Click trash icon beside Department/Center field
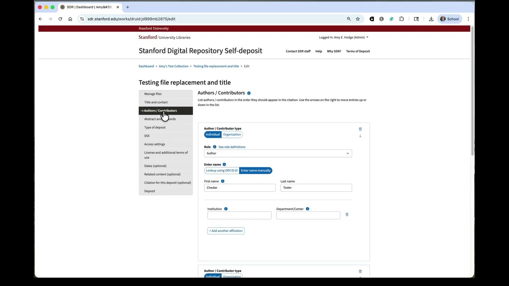Screen dimensions: 509x286 click(347, 214)
